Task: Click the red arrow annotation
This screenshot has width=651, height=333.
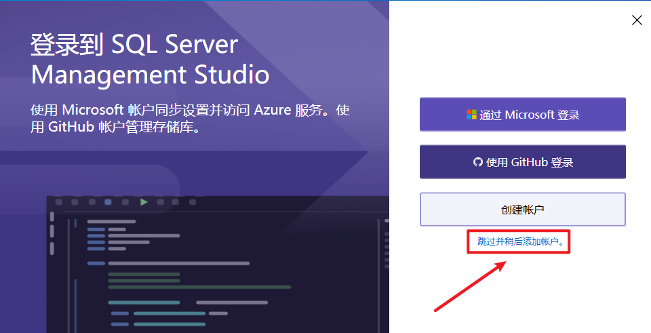Action: 470,286
